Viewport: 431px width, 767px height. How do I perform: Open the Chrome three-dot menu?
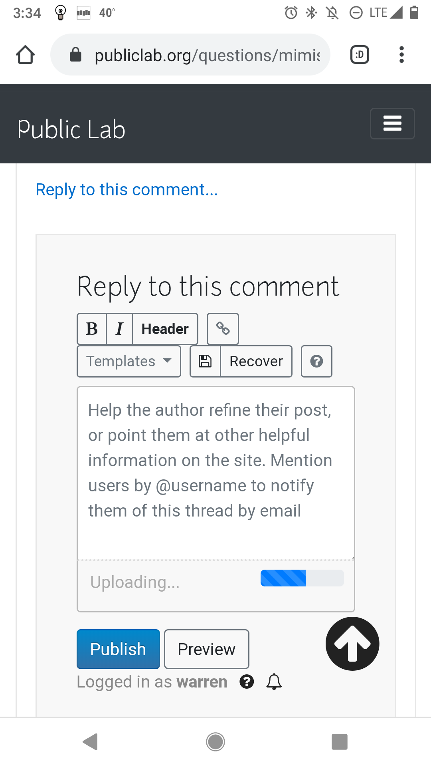(x=401, y=54)
